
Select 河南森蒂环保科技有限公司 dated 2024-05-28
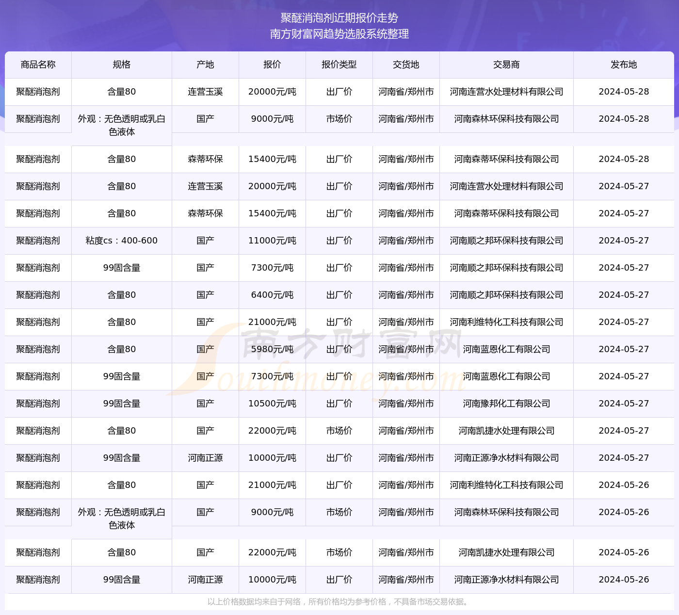tap(506, 159)
